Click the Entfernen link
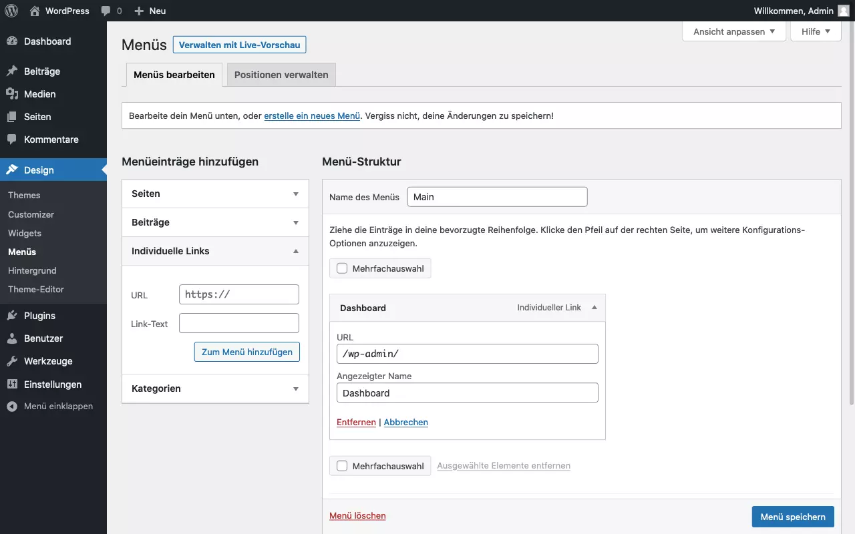Image resolution: width=855 pixels, height=534 pixels. pos(356,422)
